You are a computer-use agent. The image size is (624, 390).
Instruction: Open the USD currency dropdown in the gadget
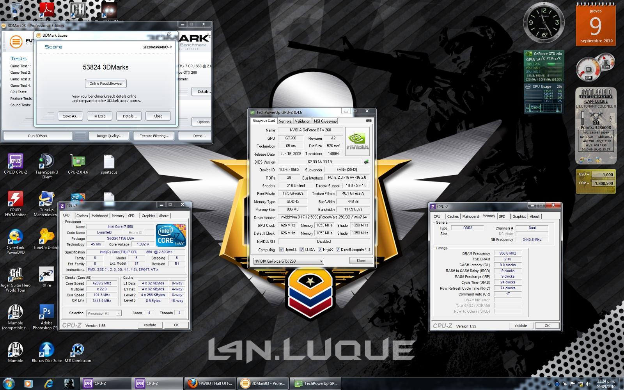(x=584, y=175)
